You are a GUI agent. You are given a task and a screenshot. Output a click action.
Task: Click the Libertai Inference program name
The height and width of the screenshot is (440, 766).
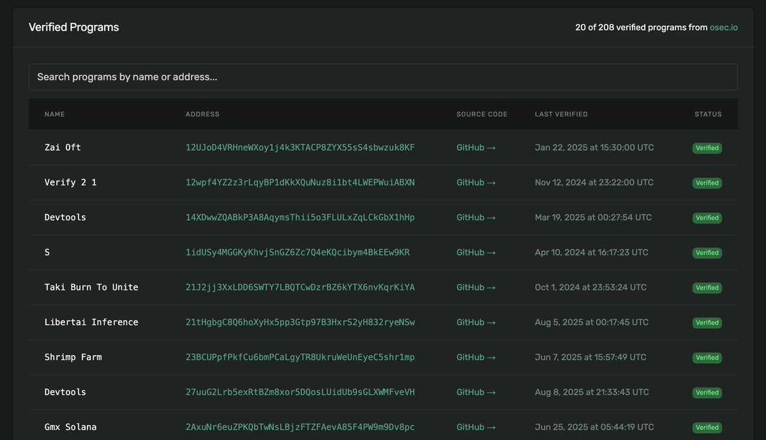coord(91,322)
